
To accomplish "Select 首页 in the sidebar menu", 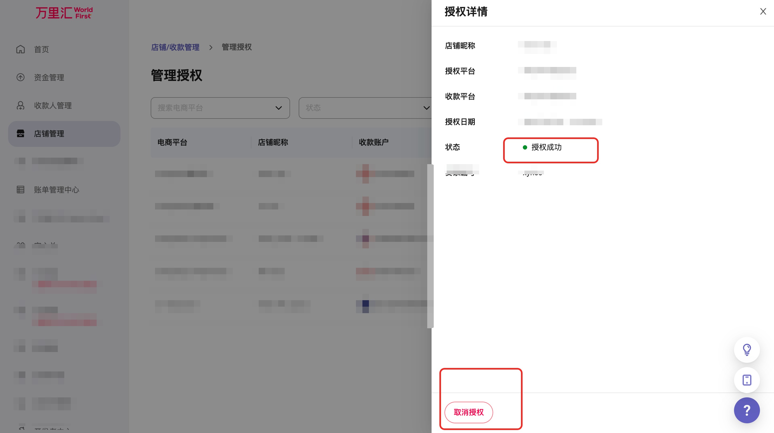I will coord(42,49).
